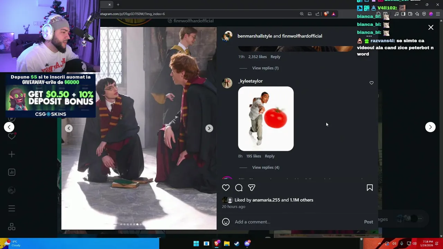Expand View replies (4)
Viewport: 443px width, 249px height.
click(x=266, y=167)
